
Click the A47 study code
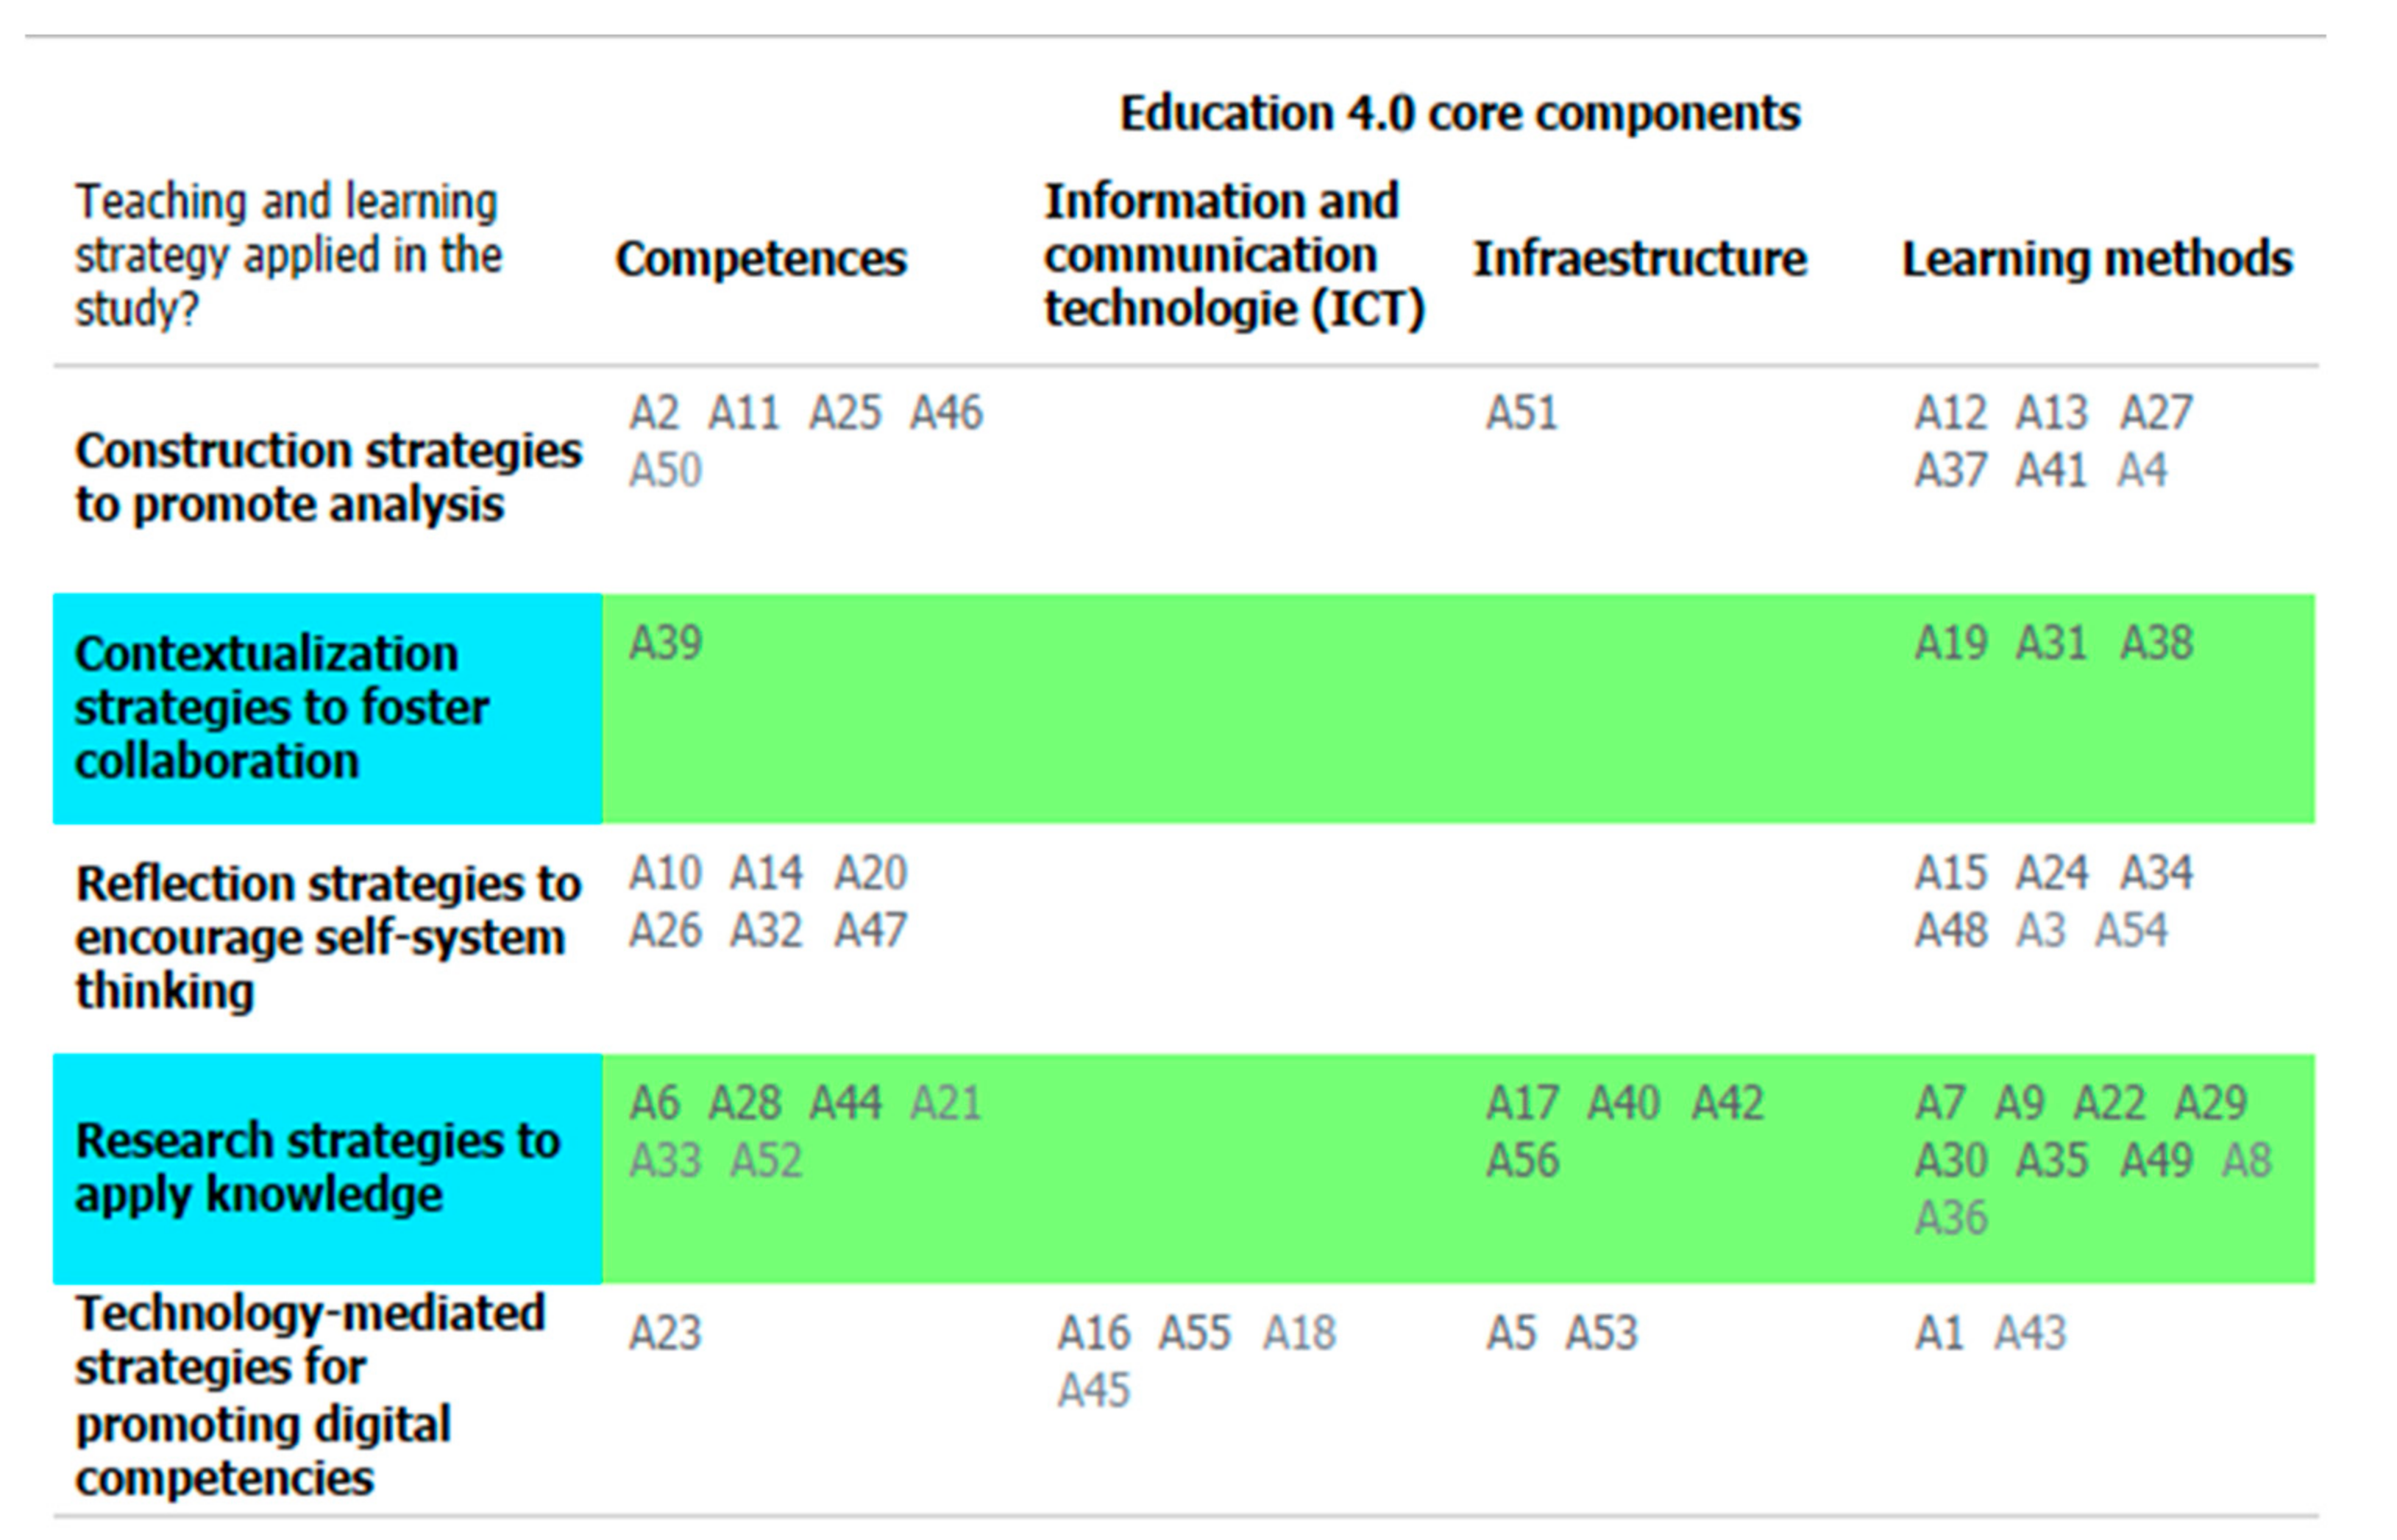tap(870, 931)
